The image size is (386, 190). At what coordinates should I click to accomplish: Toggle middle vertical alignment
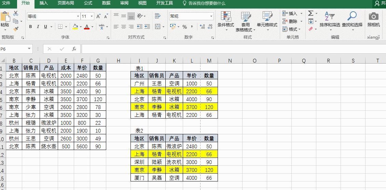pyautogui.click(x=124, y=16)
